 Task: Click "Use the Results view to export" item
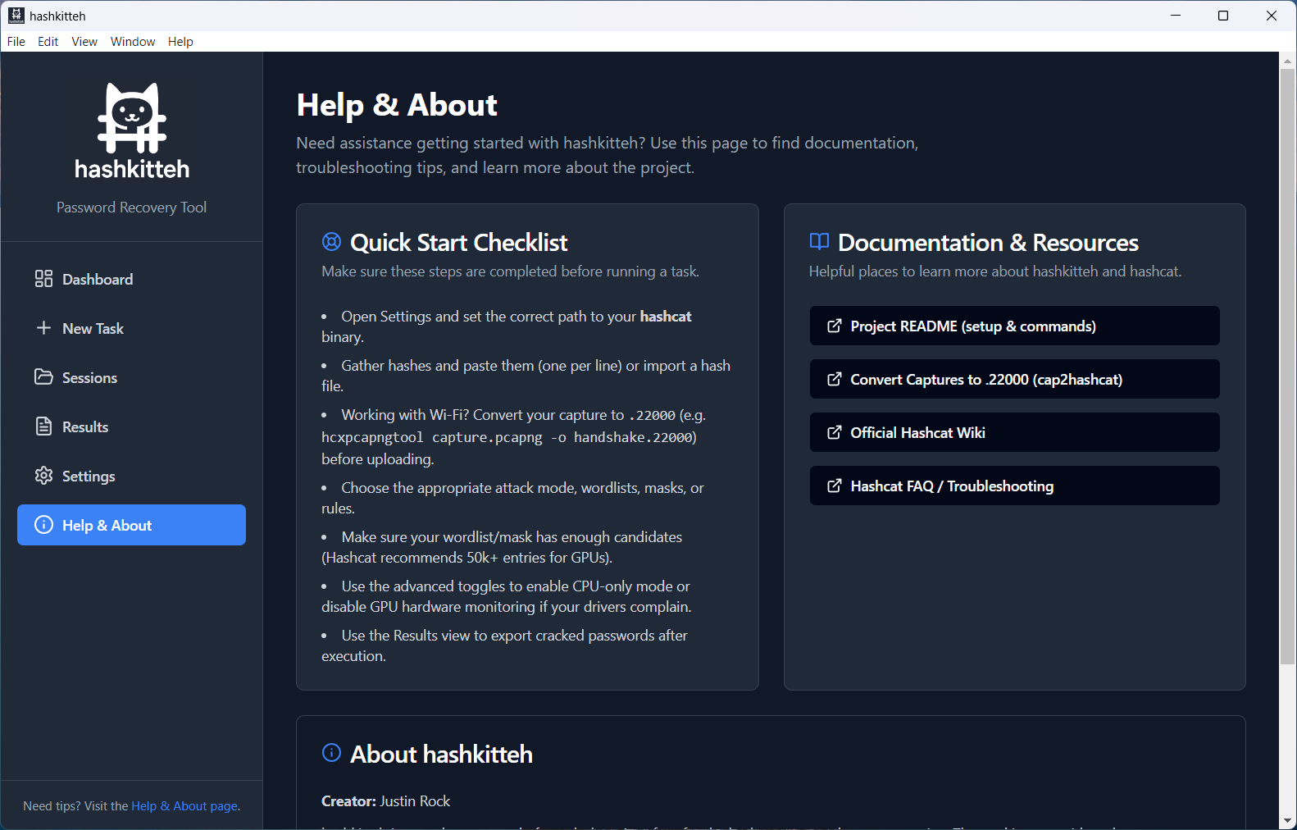504,645
